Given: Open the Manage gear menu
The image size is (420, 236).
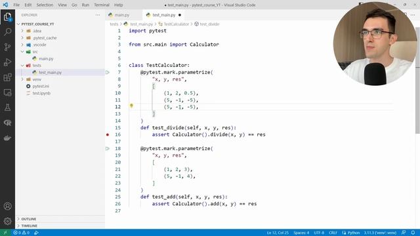Looking at the screenshot, I should [x=7, y=221].
